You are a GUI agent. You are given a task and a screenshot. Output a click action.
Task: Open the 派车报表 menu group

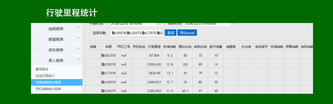pyautogui.click(x=57, y=50)
